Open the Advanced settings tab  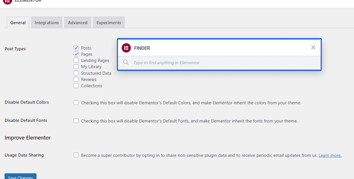[x=78, y=22]
